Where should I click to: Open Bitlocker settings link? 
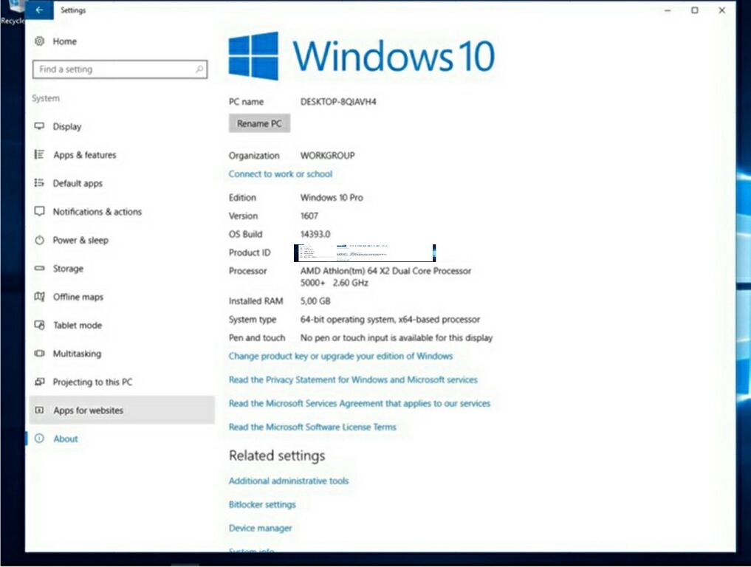coord(262,504)
